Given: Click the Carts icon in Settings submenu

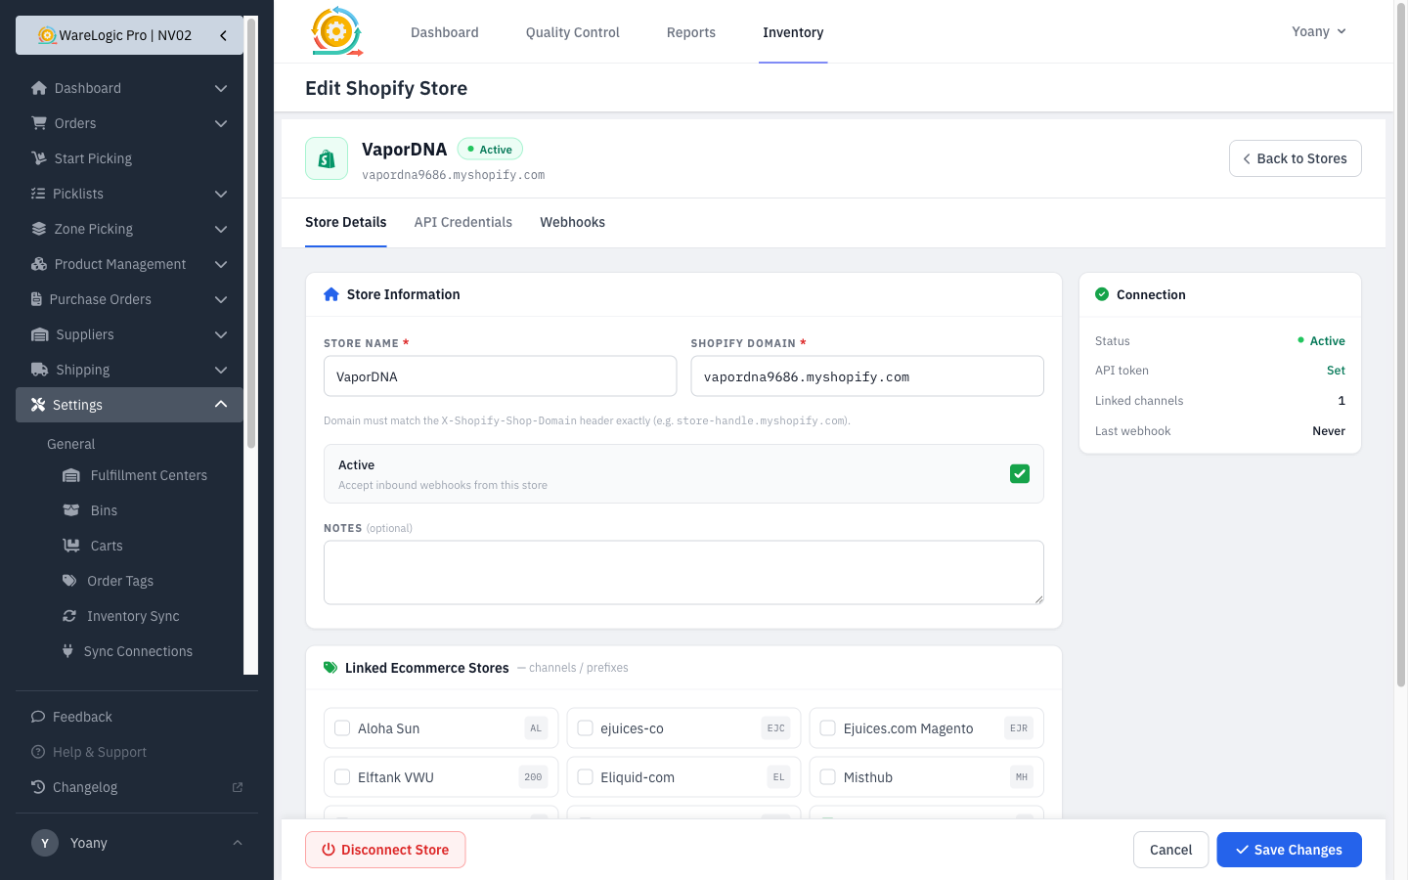Looking at the screenshot, I should [71, 546].
